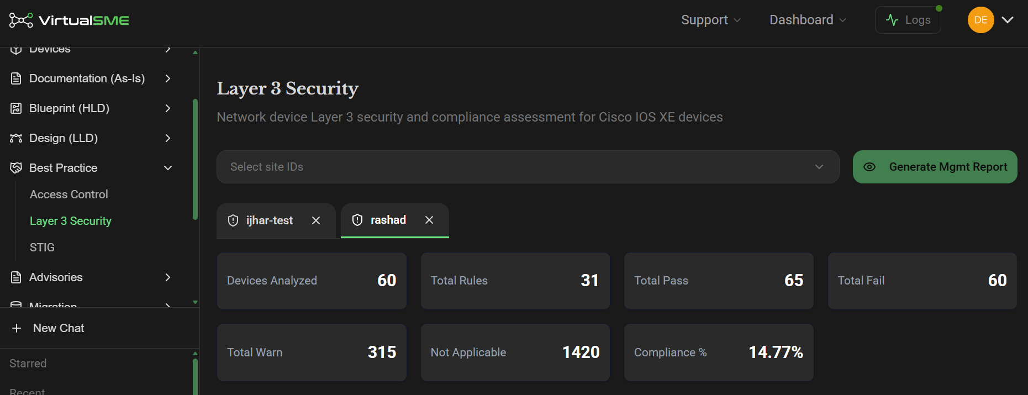Click the Best Practice handshake icon
Screen dimensions: 1028x395
tap(16, 168)
